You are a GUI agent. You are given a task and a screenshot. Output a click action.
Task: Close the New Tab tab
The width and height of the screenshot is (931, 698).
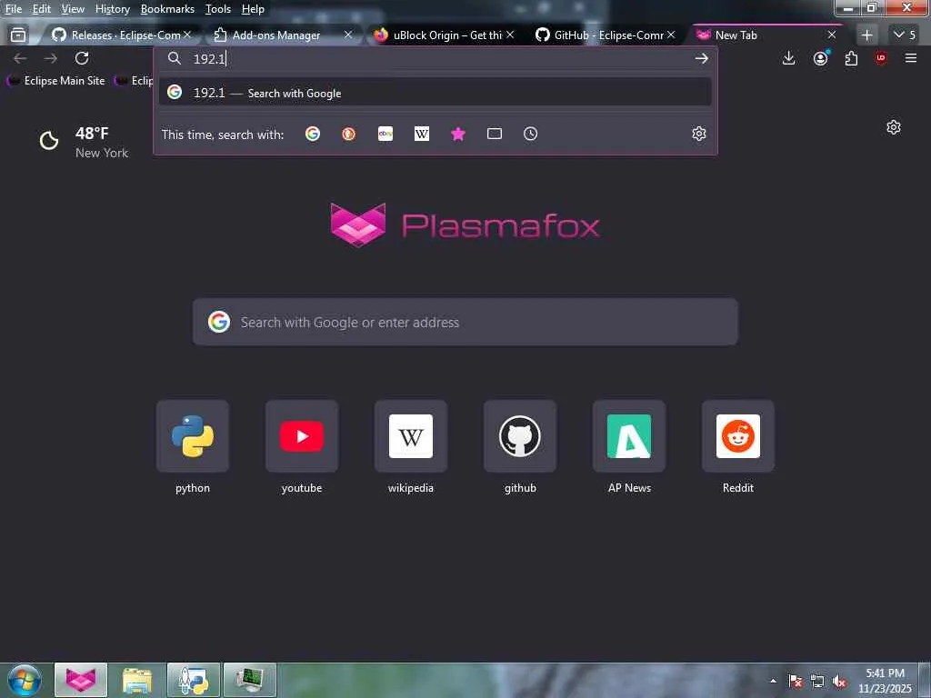[x=832, y=35]
